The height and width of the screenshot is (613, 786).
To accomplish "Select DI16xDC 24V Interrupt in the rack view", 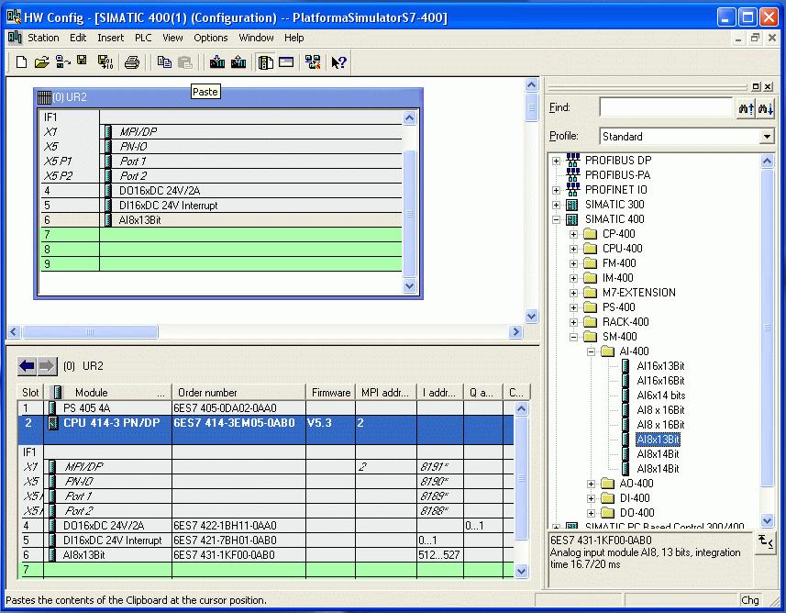I will [168, 206].
